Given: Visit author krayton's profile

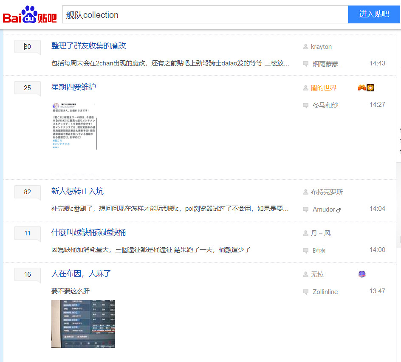Looking at the screenshot, I should pos(321,47).
